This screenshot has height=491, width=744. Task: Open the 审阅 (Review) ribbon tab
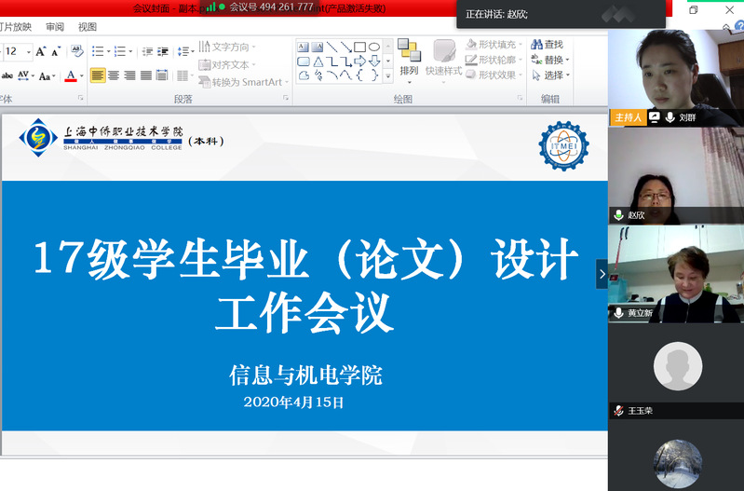[55, 27]
